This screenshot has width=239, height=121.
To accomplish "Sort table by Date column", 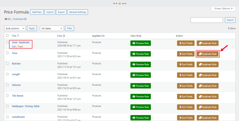I will coord(61,36).
